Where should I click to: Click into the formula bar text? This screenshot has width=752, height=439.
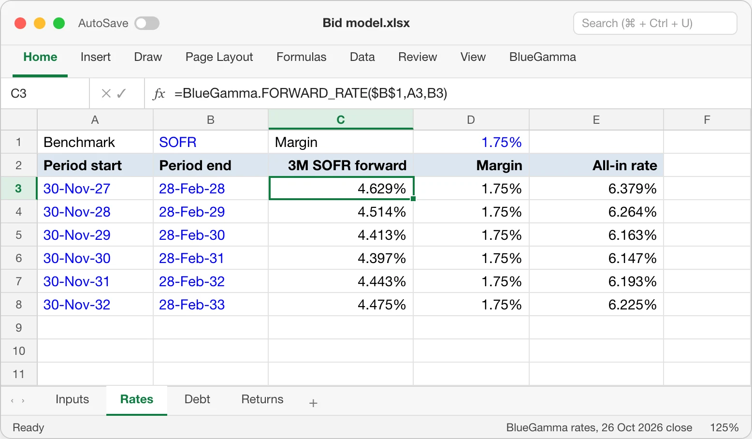[x=311, y=93]
